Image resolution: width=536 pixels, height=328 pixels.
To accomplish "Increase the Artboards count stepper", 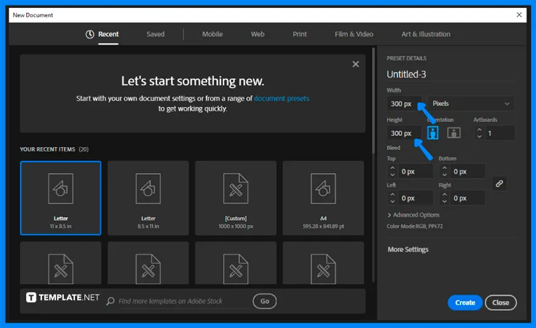I will pos(479,129).
